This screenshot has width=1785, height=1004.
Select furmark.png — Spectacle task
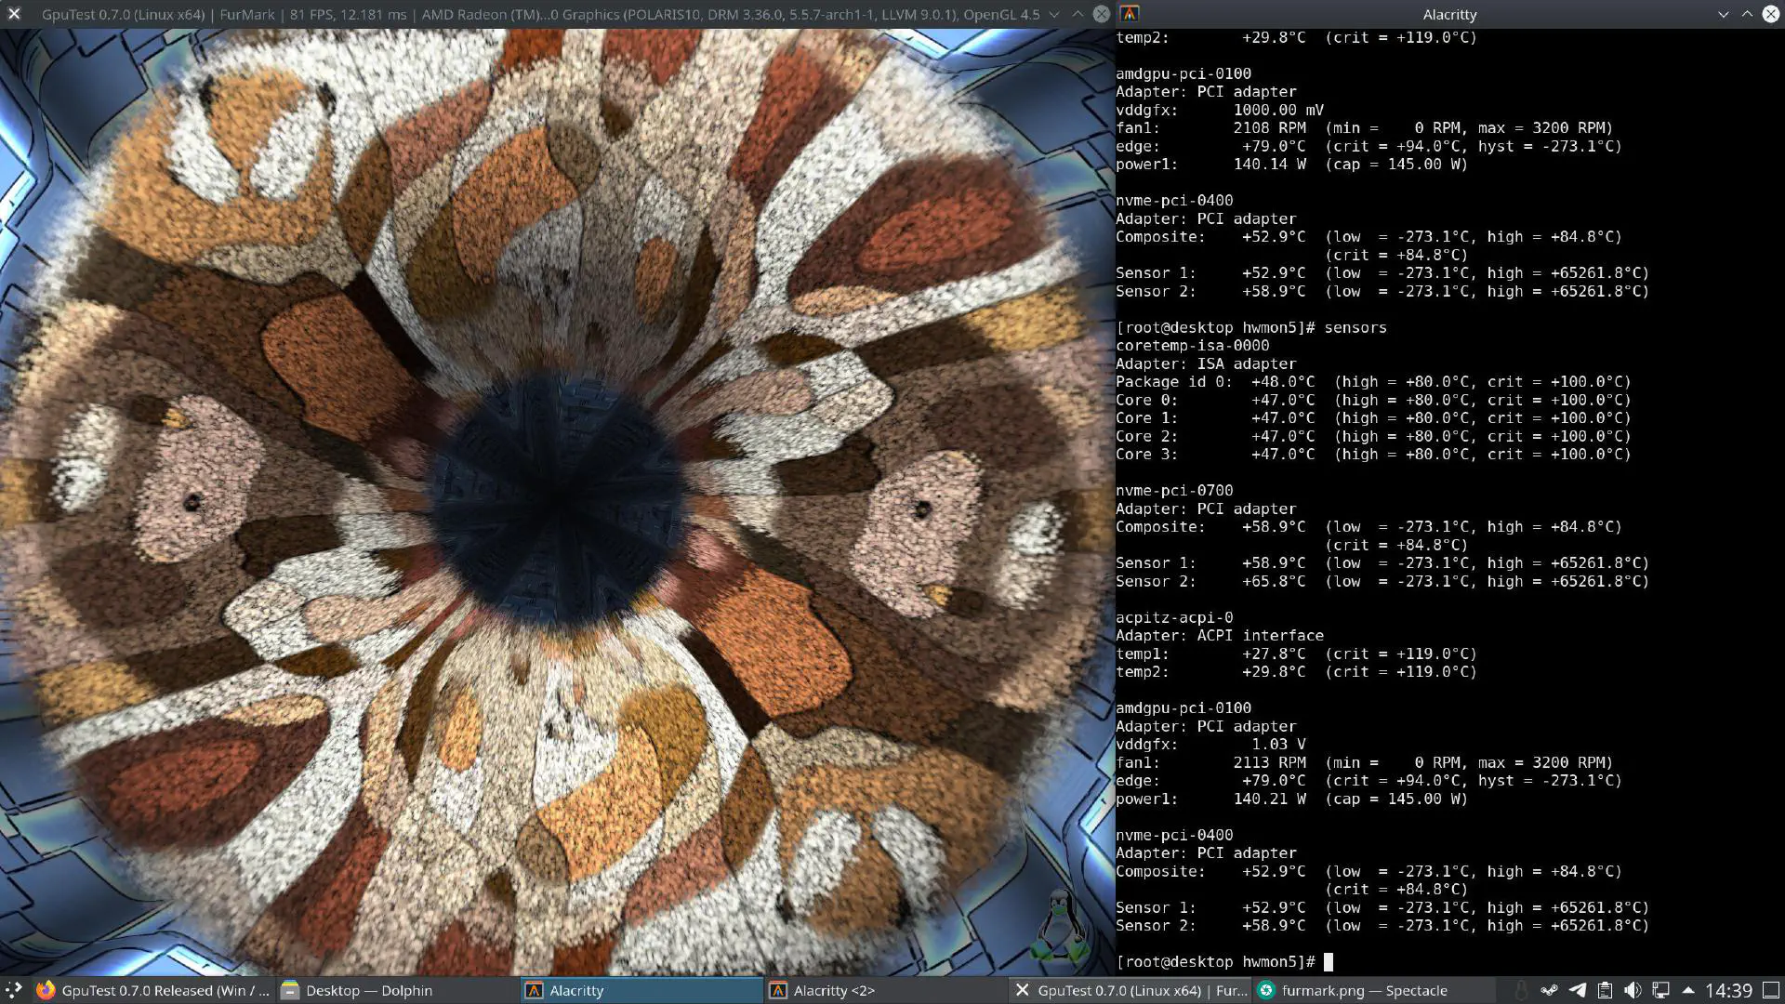coord(1353,990)
